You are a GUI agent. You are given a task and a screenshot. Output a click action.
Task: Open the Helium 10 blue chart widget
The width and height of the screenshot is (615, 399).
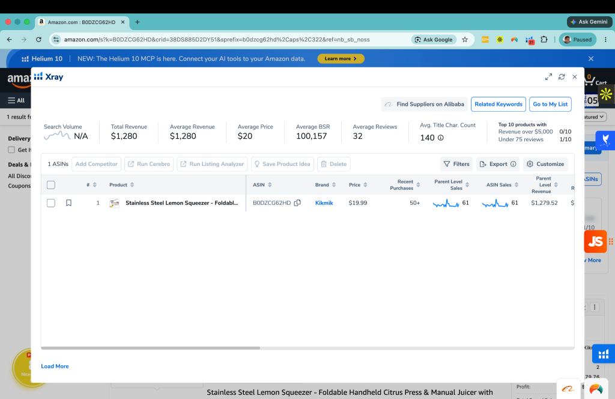[603, 355]
